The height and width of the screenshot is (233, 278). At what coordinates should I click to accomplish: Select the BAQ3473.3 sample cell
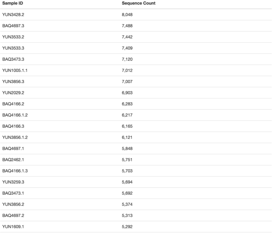point(13,59)
